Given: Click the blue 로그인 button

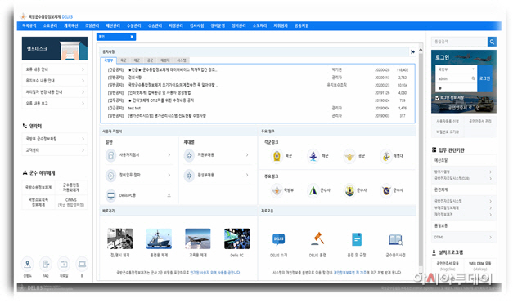Looking at the screenshot, I should [484, 78].
